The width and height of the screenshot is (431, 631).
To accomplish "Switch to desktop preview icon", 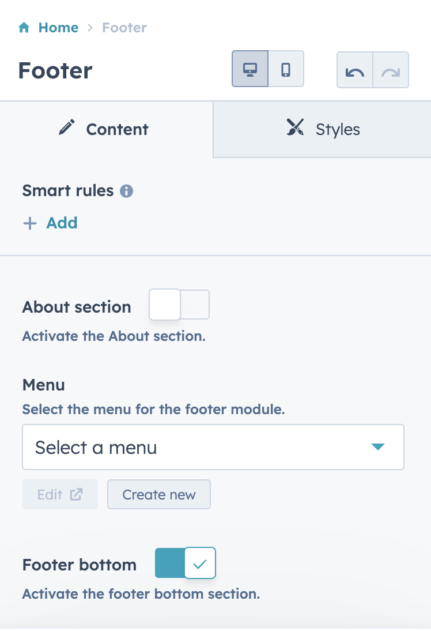I will [250, 69].
